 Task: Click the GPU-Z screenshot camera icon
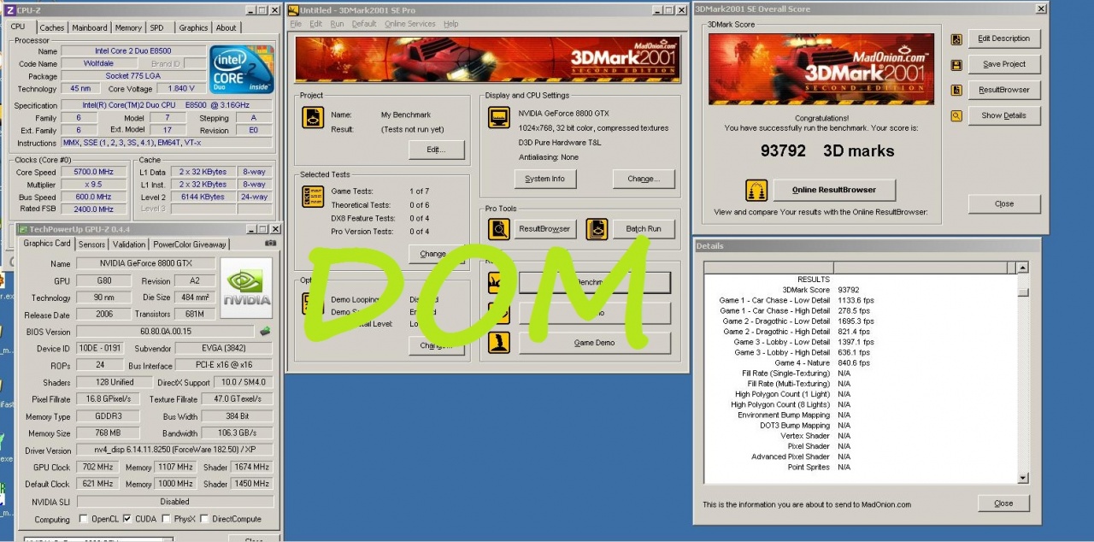(270, 244)
